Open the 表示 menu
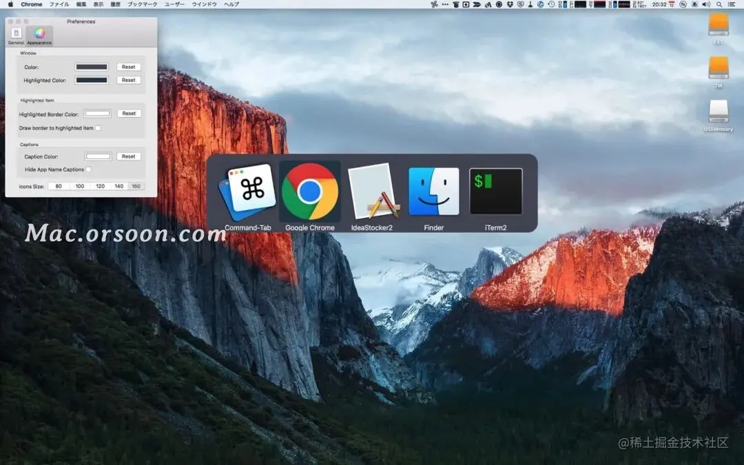The width and height of the screenshot is (744, 465). point(99,4)
